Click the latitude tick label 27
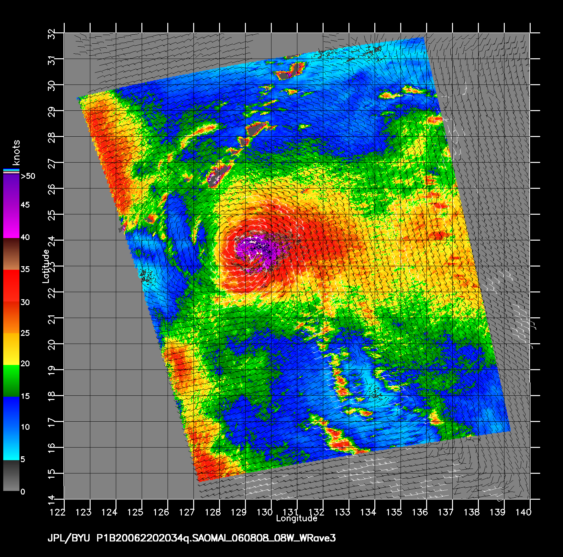 pos(52,163)
